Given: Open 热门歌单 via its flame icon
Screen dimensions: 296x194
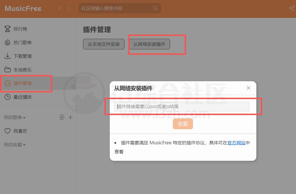Looking at the screenshot, I should (7, 42).
